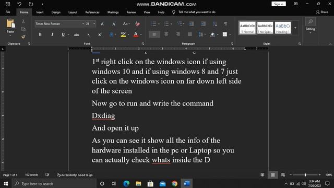Clear all formatting with the eraser A icon
The width and height of the screenshot is (334, 188).
[137, 24]
